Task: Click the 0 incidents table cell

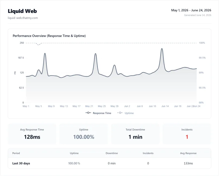Action: [x=148, y=163]
